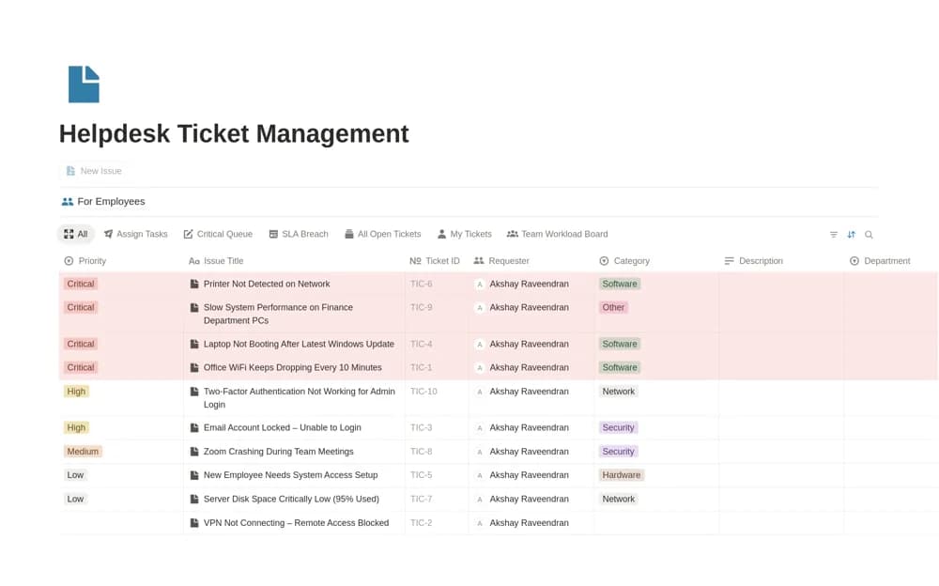The image size is (939, 586).
Task: Open 'VPN Not Connecting – Remote Access Blocked'
Action: pos(296,523)
